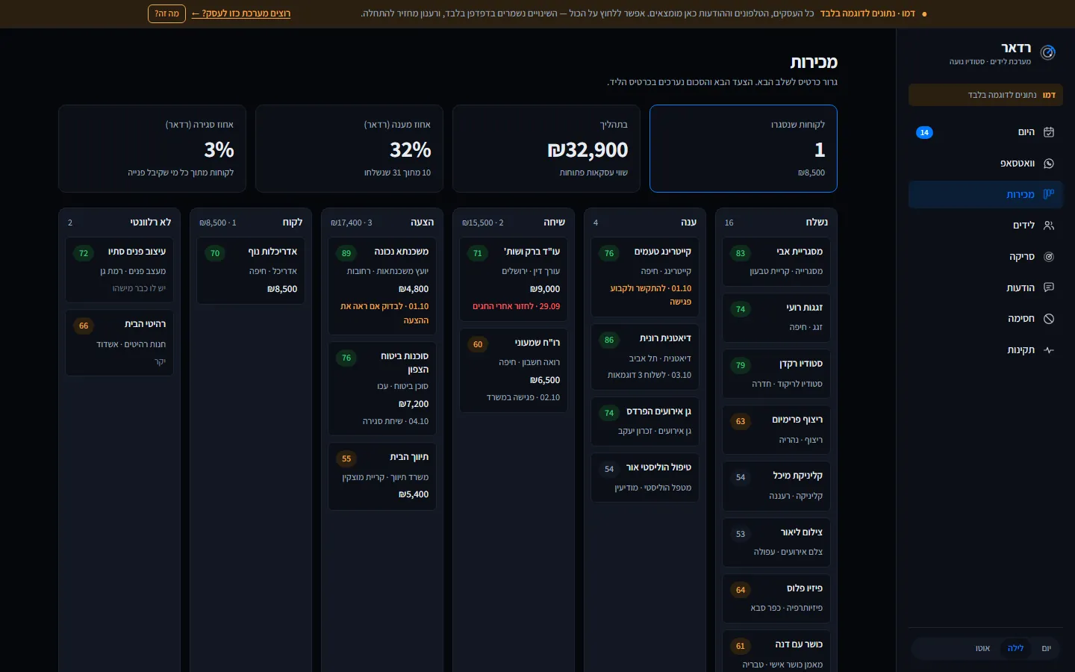This screenshot has height=672, width=1075.
Task: Select the מכירות kanban board icon
Action: 1048,194
